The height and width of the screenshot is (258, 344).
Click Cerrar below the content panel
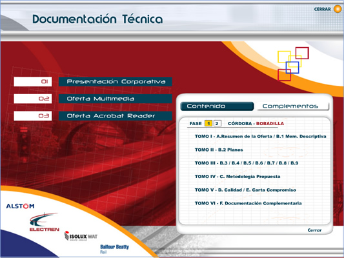[314, 230]
